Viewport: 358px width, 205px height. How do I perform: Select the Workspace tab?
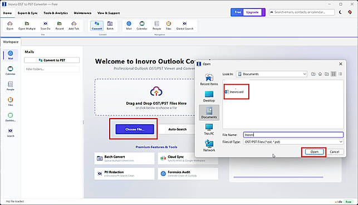(x=11, y=42)
